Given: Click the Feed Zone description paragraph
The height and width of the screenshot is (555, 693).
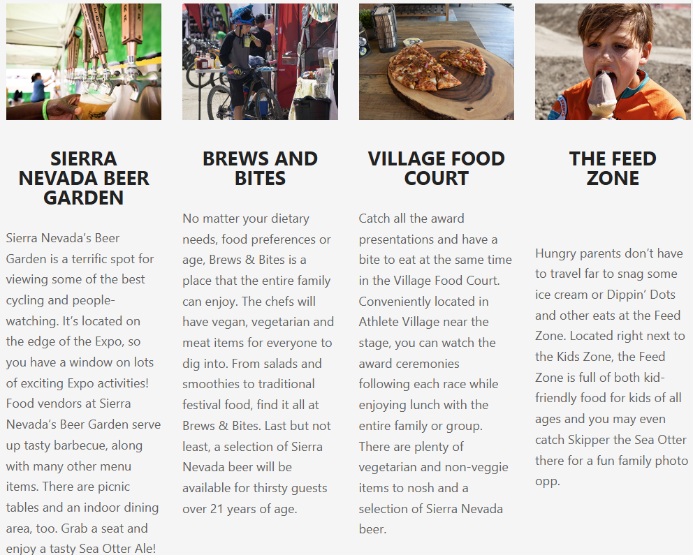Looking at the screenshot, I should 612,367.
